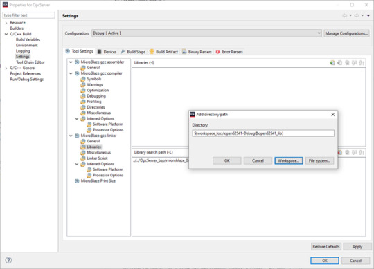Select Build Variables in left tree

pos(28,39)
